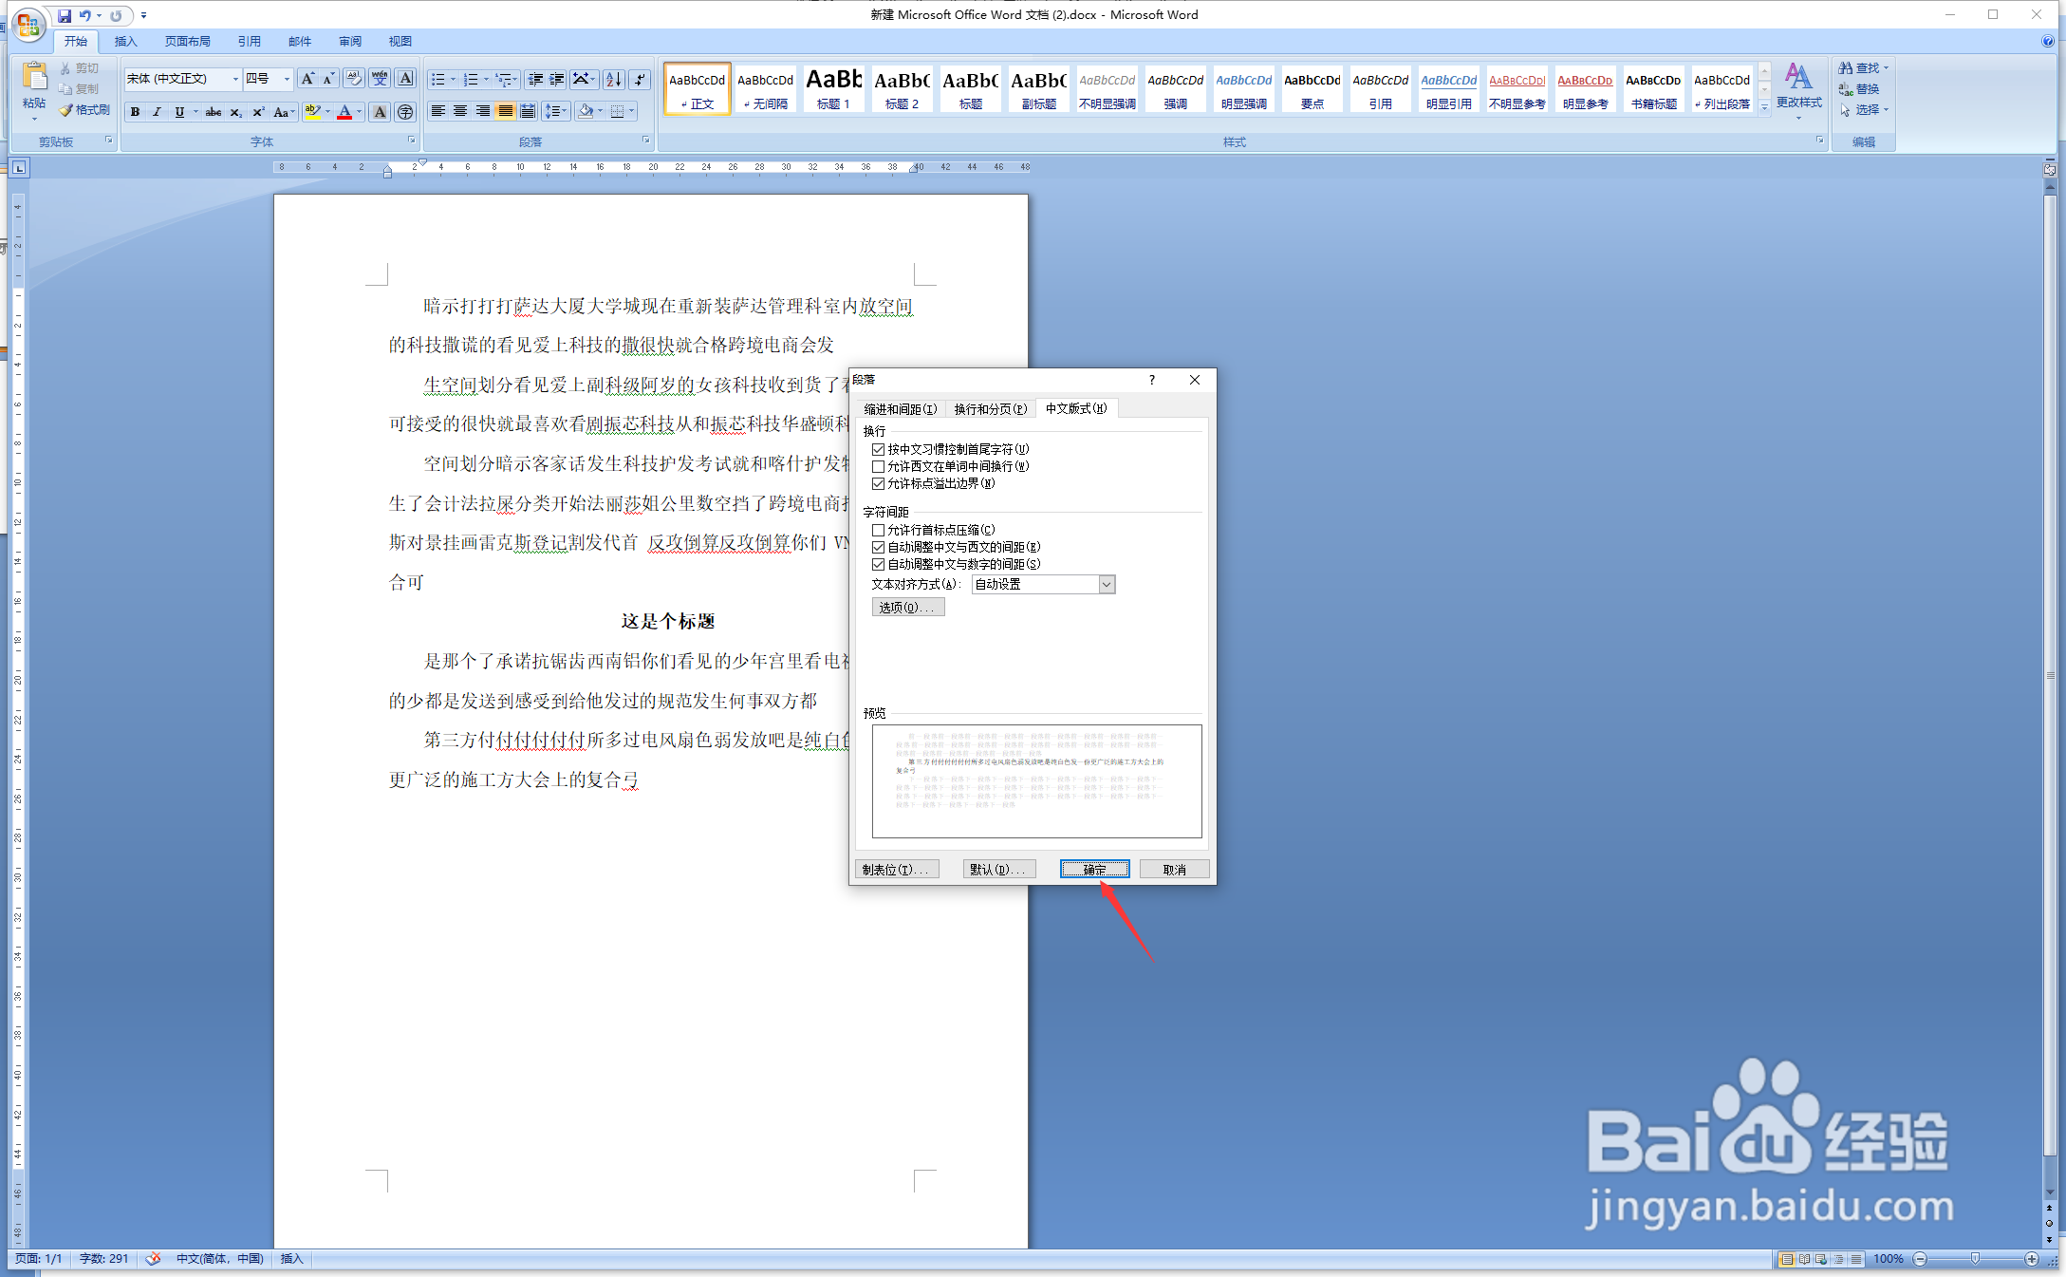Apply 标题 1 style from gallery

834,89
